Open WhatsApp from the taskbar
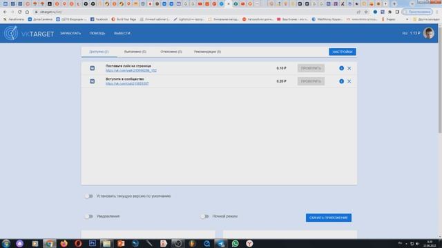 (235, 243)
